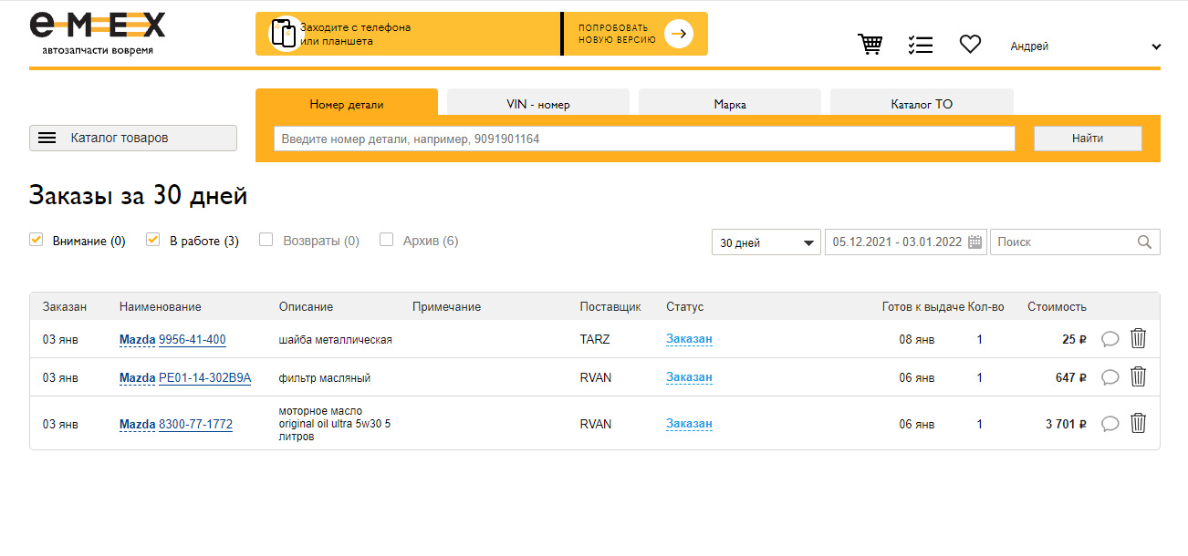Click the arrow circle in the new version banner

pyautogui.click(x=678, y=34)
